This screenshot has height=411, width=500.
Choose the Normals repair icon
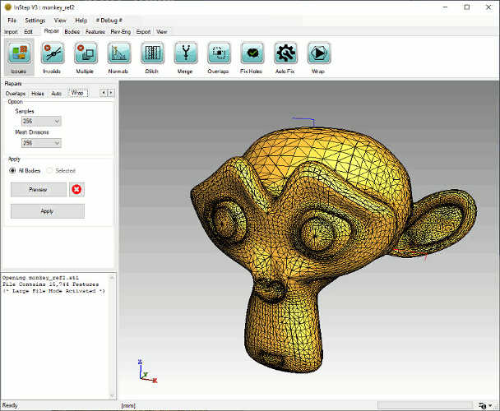coord(118,54)
